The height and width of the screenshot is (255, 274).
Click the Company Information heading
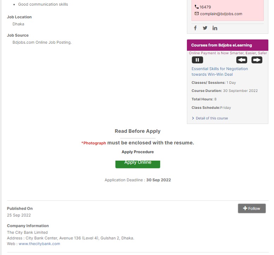pos(28,226)
